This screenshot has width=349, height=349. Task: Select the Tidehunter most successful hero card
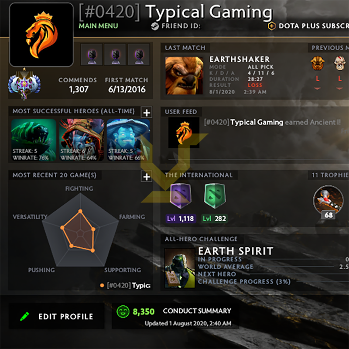pyautogui.click(x=34, y=140)
